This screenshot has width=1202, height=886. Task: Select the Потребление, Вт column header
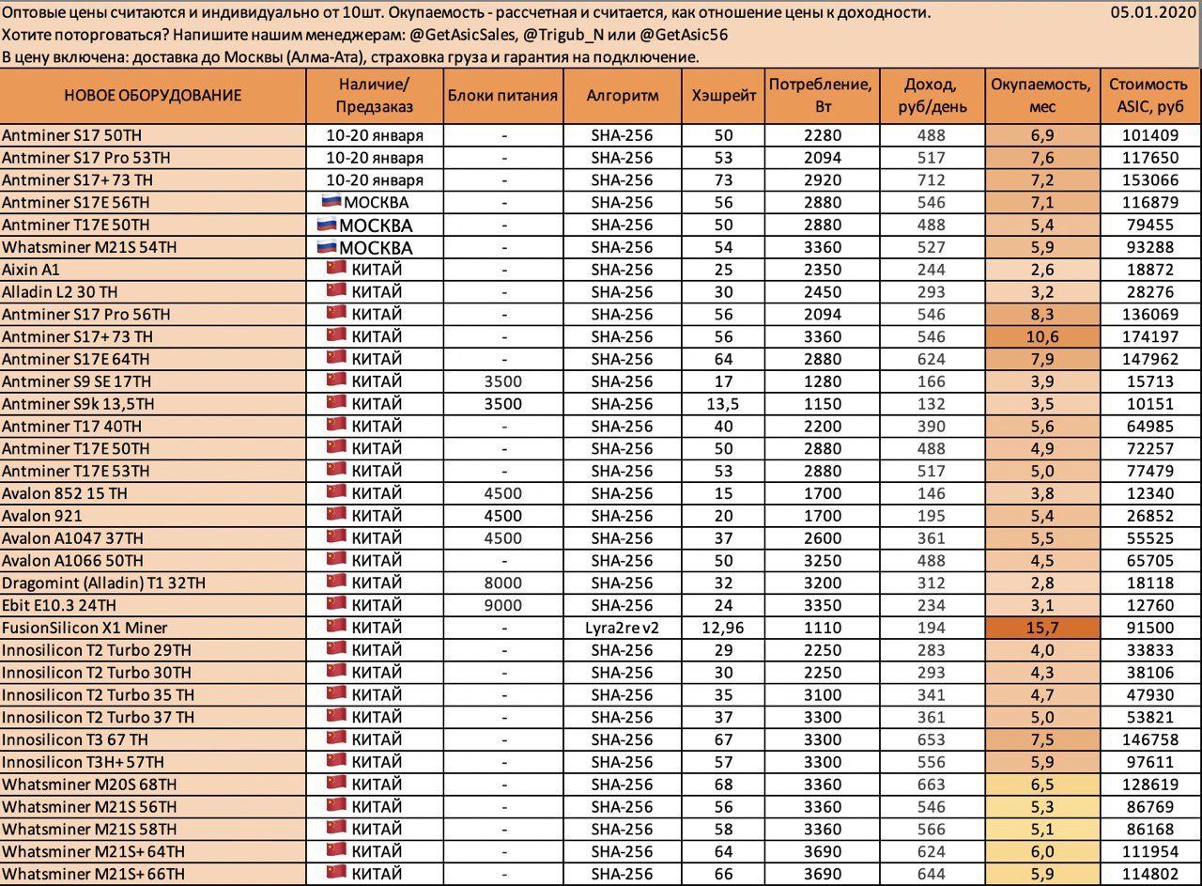click(x=821, y=96)
